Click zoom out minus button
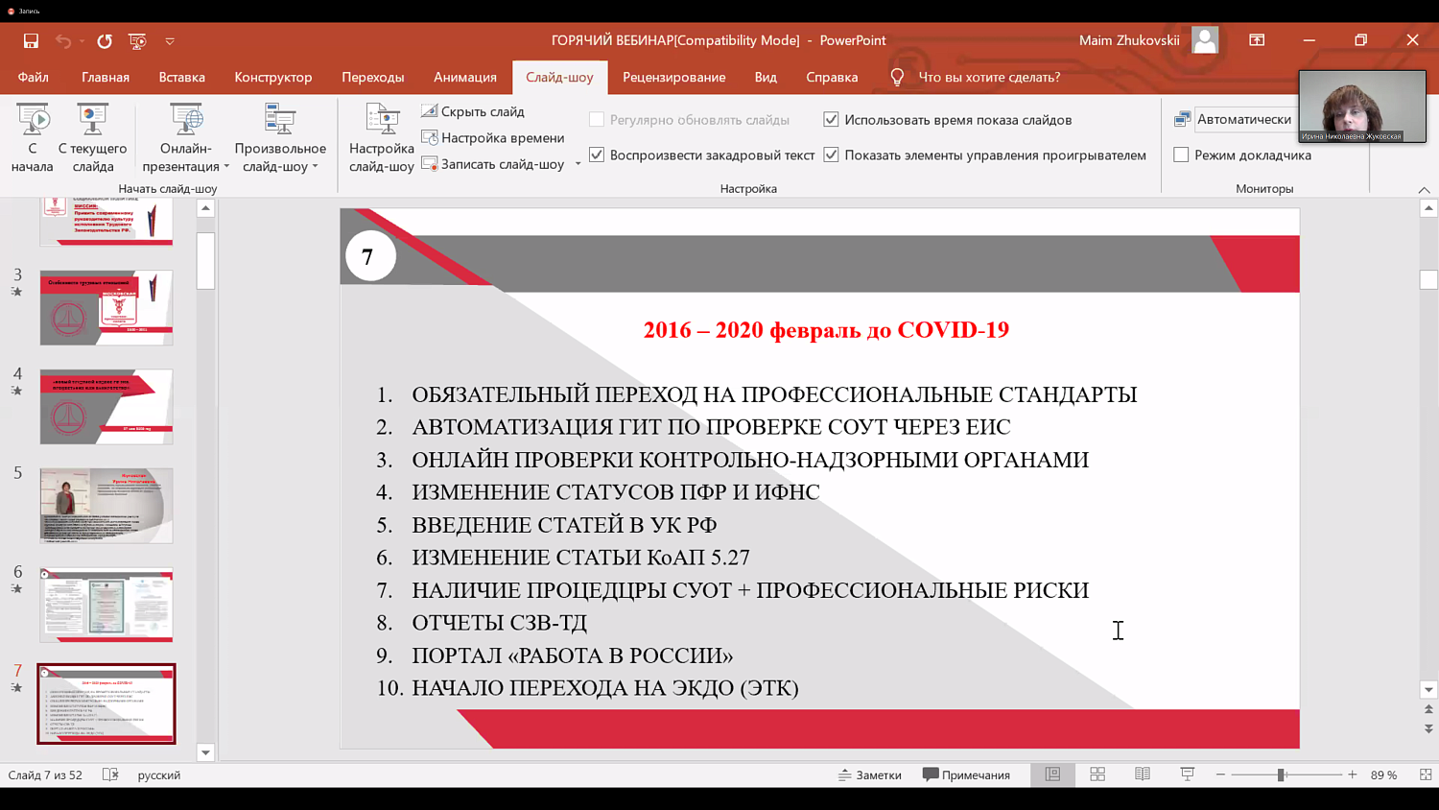 (x=1220, y=774)
